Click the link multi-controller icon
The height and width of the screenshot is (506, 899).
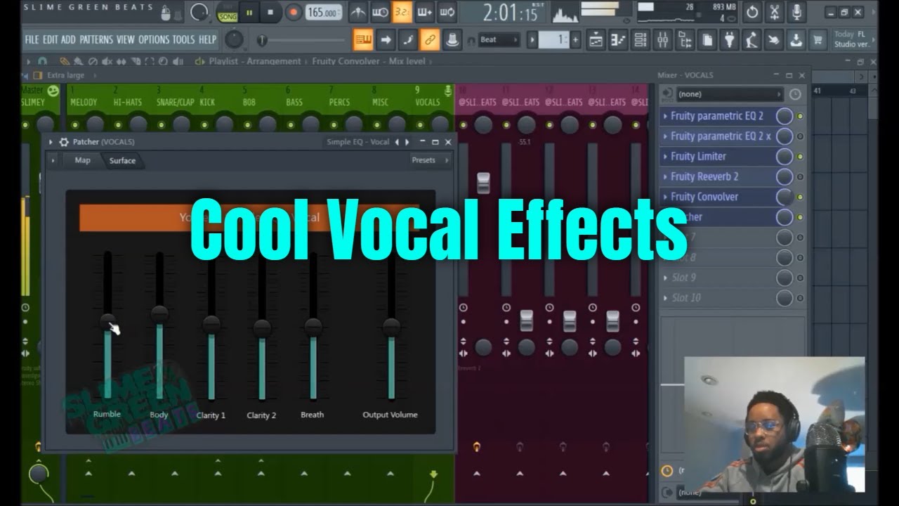pos(430,40)
